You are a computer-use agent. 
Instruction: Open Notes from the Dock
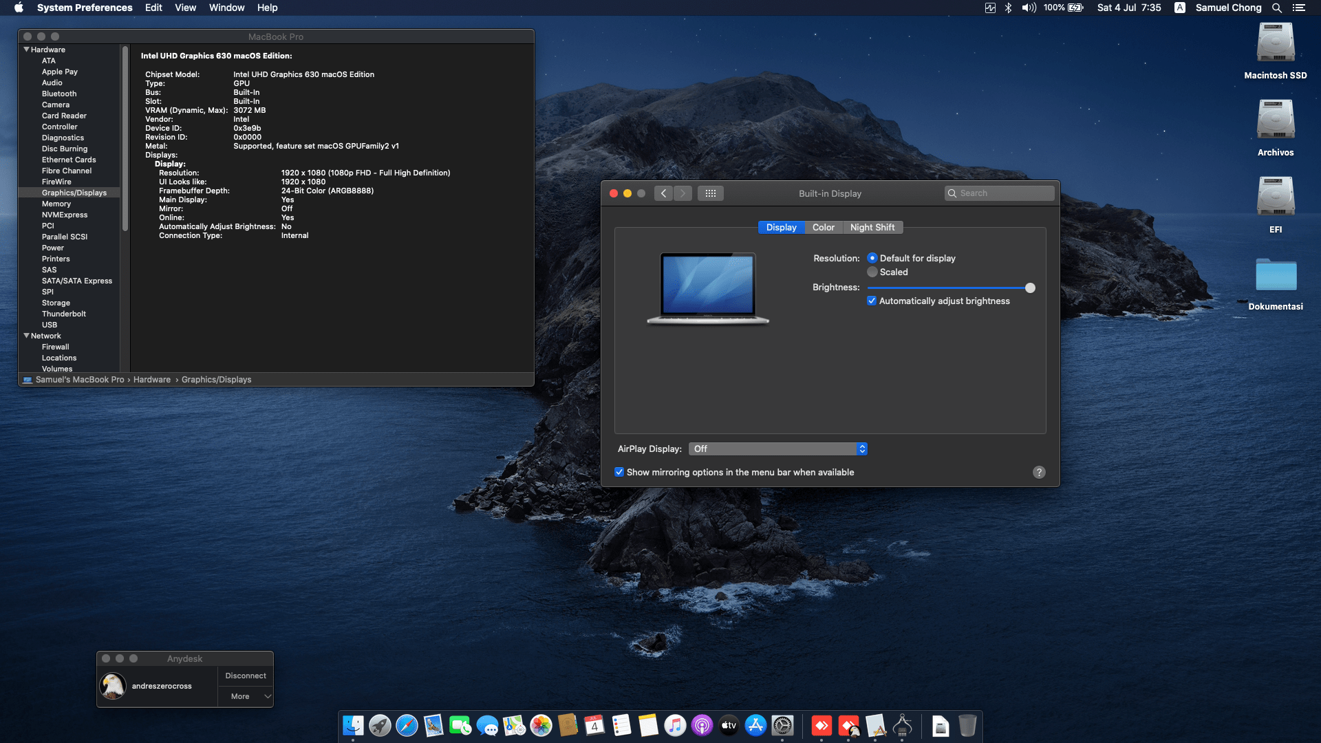pyautogui.click(x=648, y=725)
